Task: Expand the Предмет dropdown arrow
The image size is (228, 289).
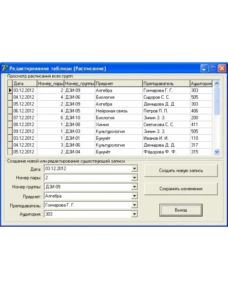Action: (x=135, y=196)
